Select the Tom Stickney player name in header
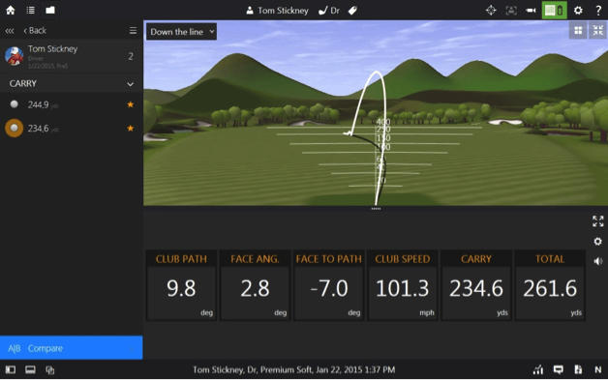The image size is (608, 380). point(277,11)
